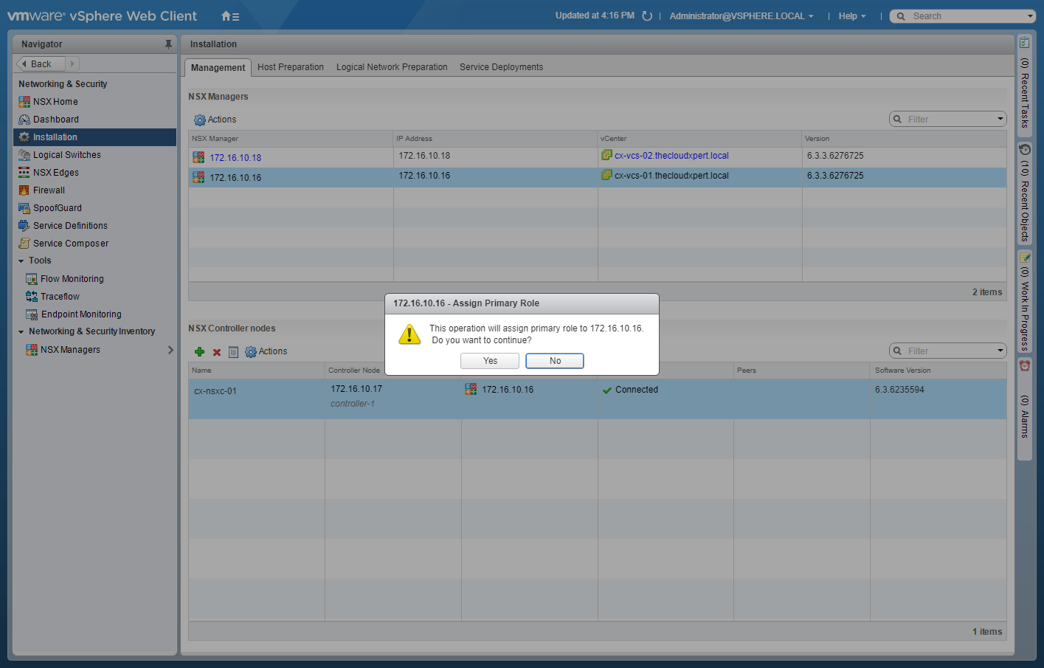Open the Firewall section icon
The image size is (1044, 668).
24,190
